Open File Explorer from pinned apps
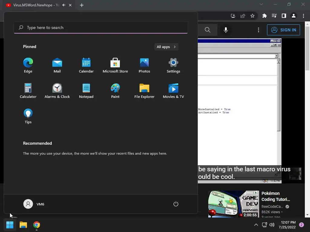 [x=144, y=91]
